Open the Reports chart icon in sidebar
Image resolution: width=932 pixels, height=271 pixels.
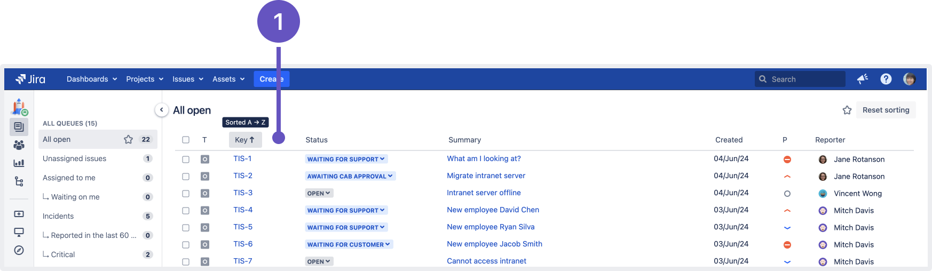click(19, 163)
